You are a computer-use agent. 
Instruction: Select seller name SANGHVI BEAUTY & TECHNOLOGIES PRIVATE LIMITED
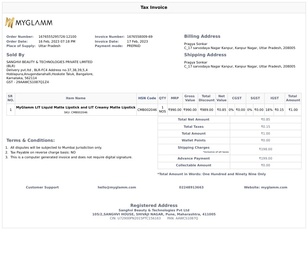coord(49,62)
